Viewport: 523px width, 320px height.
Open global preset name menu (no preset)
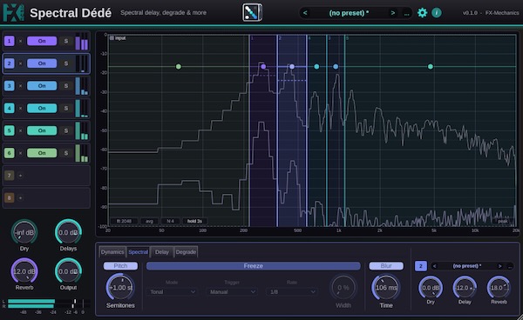pyautogui.click(x=349, y=13)
